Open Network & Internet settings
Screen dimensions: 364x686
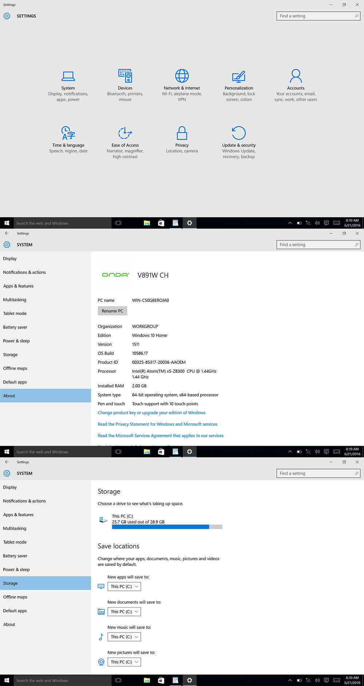coord(182,86)
